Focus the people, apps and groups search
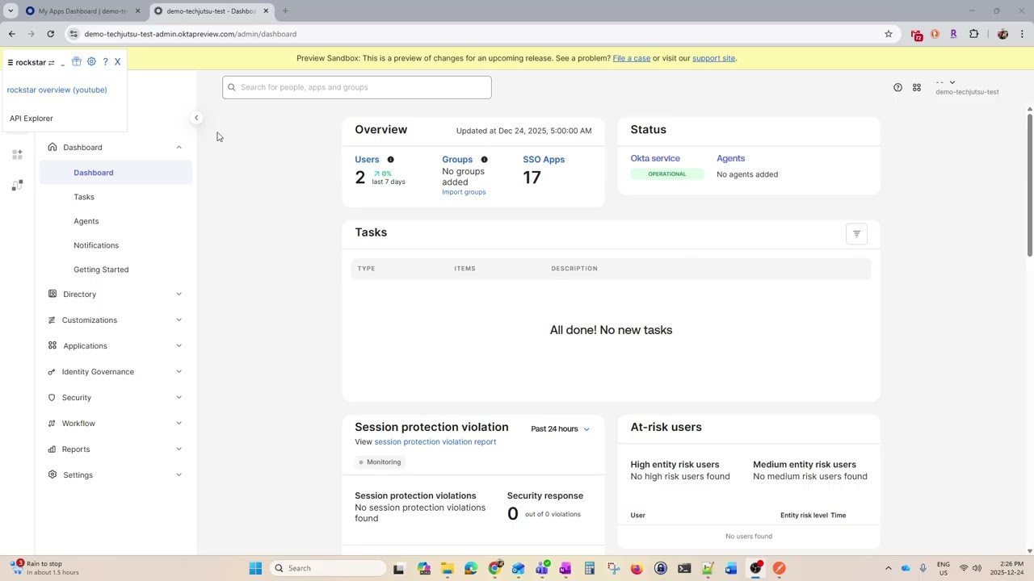 point(356,87)
